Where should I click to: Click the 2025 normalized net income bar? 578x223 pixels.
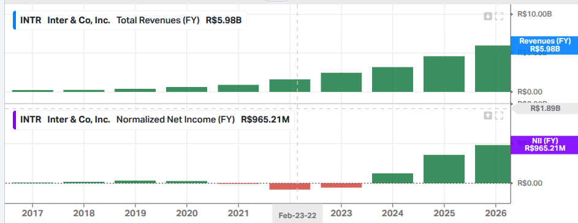(444, 169)
